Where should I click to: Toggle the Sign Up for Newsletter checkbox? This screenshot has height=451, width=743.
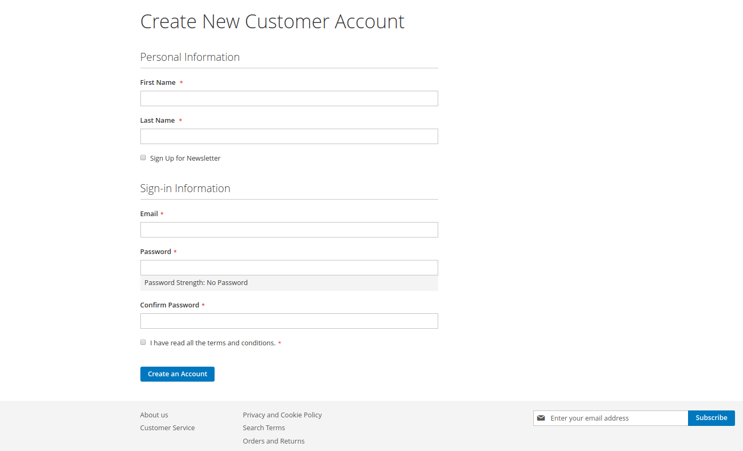(143, 157)
